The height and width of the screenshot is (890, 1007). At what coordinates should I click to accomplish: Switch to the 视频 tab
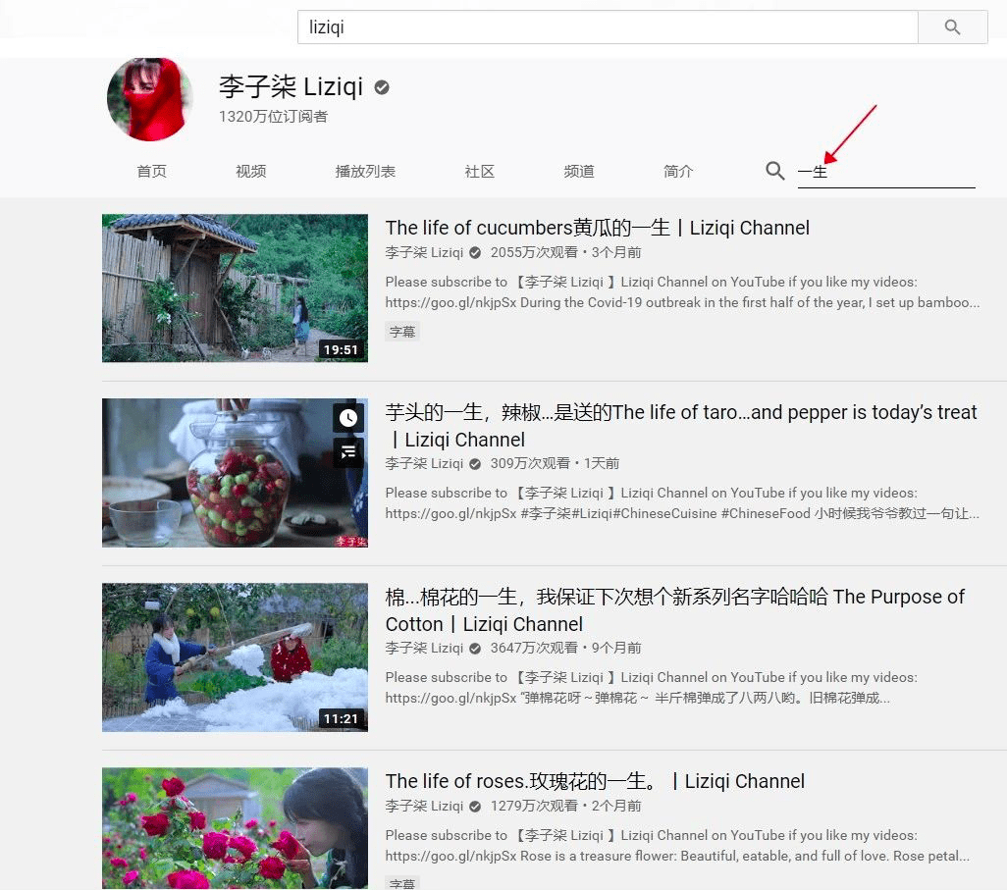pyautogui.click(x=251, y=172)
